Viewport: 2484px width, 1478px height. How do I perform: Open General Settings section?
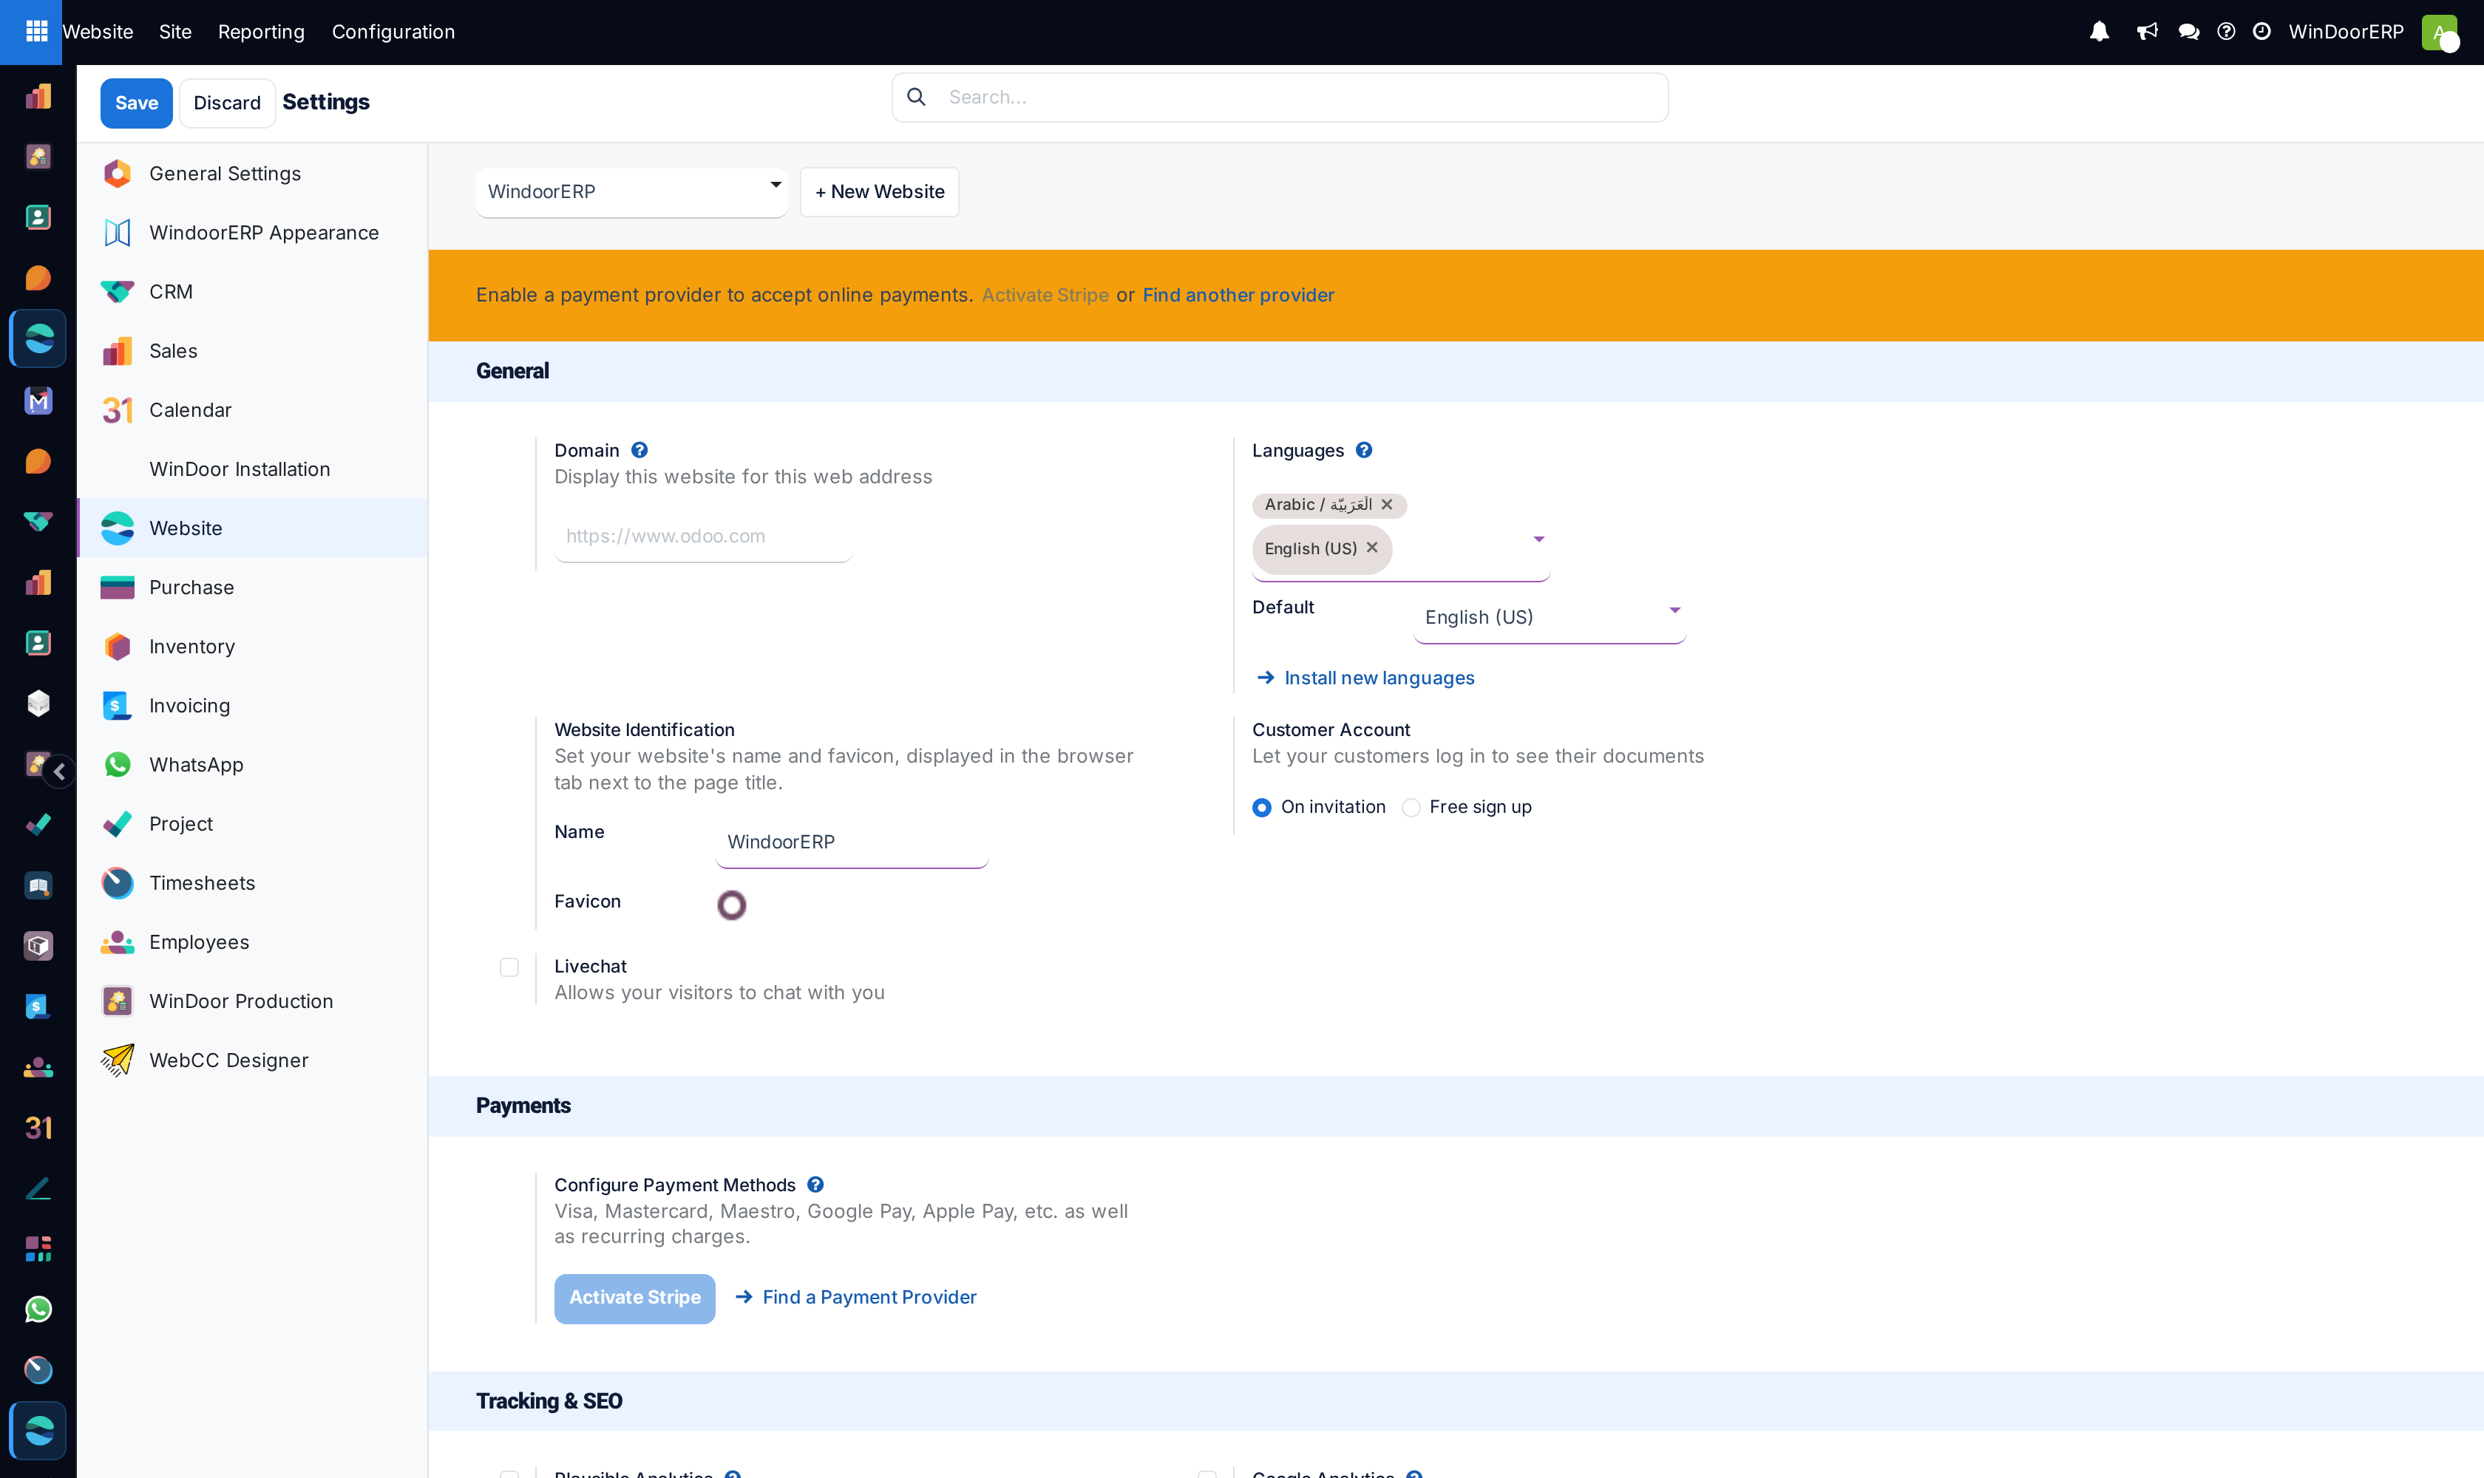click(253, 174)
